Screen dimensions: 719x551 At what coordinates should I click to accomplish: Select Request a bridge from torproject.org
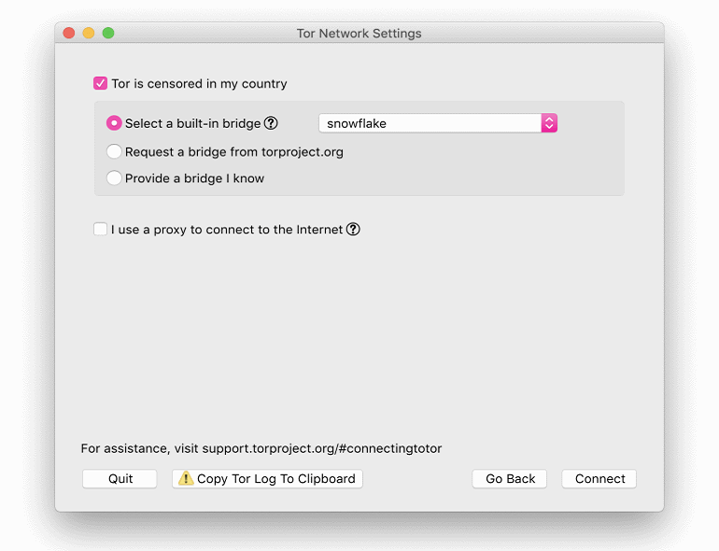click(114, 151)
